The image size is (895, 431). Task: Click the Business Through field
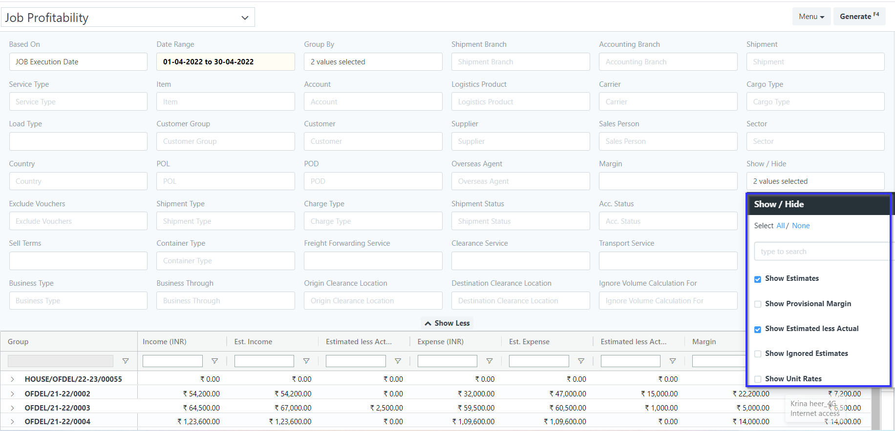pyautogui.click(x=226, y=301)
